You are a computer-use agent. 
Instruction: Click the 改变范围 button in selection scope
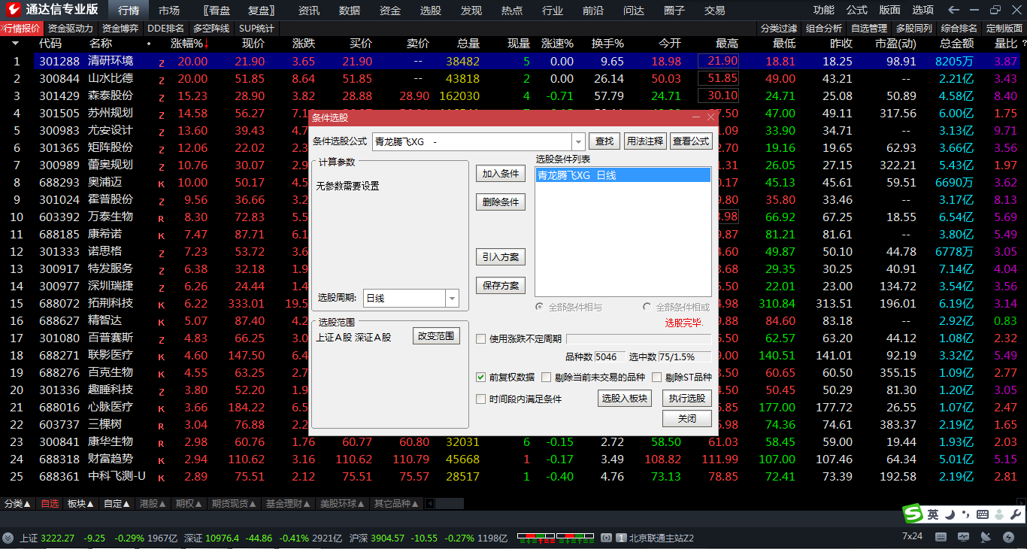pyautogui.click(x=435, y=335)
